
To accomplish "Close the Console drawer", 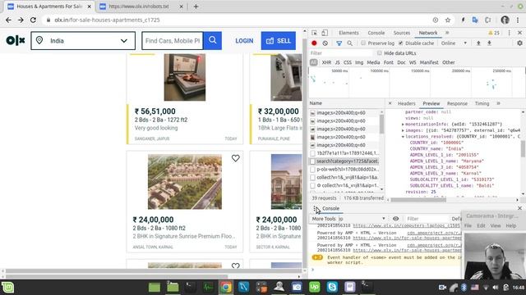I will [x=519, y=208].
